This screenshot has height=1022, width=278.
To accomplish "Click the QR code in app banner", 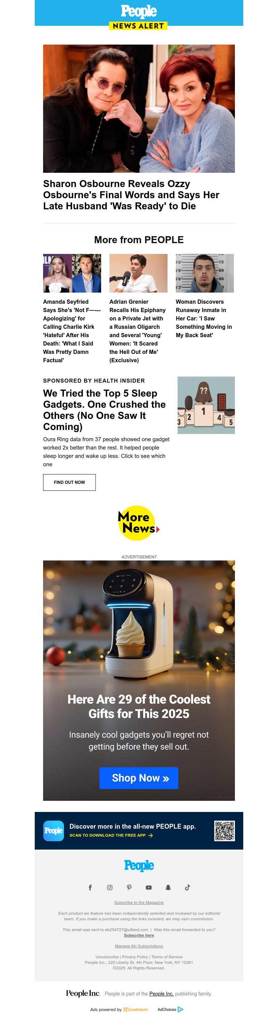I will pos(224,831).
